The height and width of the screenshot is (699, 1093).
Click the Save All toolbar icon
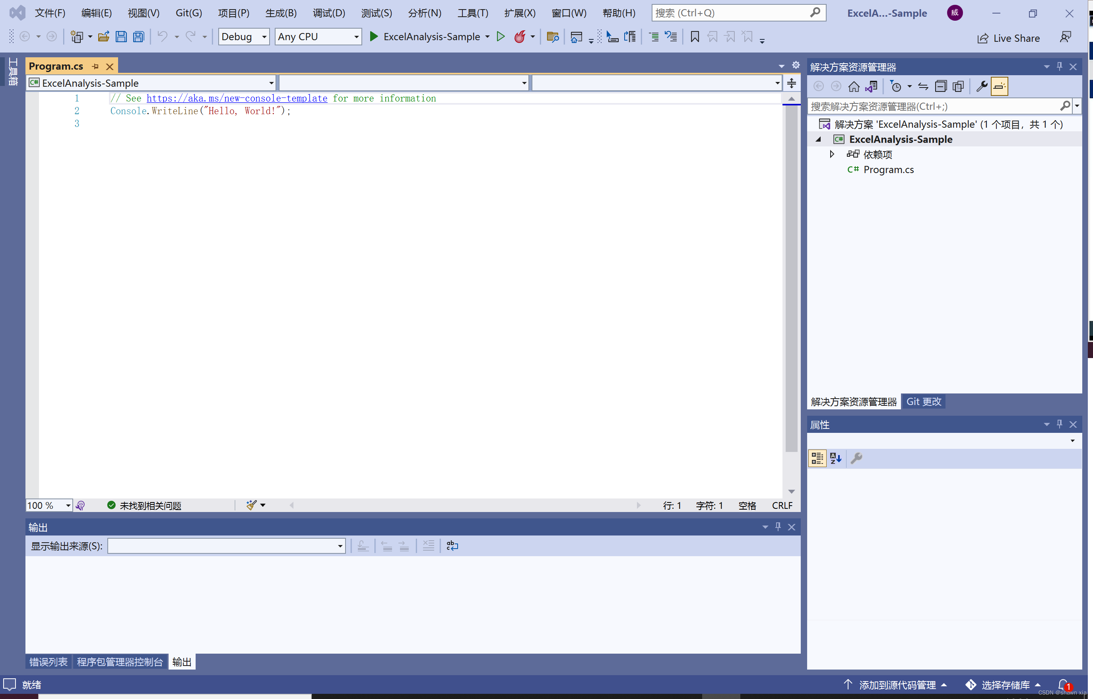[138, 36]
